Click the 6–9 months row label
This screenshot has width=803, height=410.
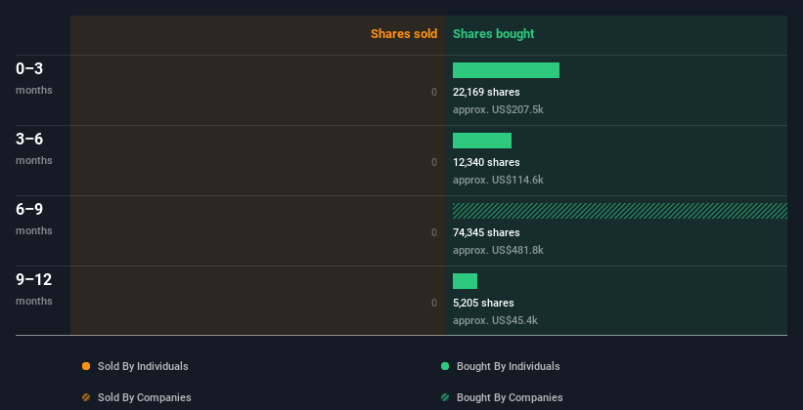[34, 219]
